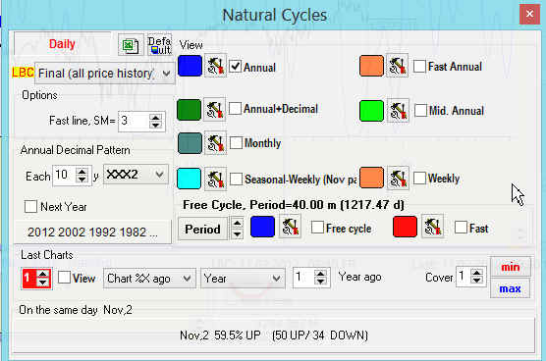Screen dimensions: 546x361
Task: Enable the Monthly checkbox
Action: (236, 142)
